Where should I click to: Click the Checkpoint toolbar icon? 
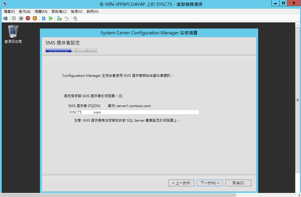(59, 18)
